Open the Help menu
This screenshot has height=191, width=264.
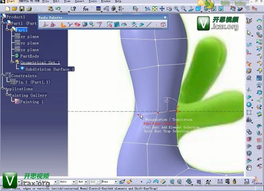click(x=118, y=1)
